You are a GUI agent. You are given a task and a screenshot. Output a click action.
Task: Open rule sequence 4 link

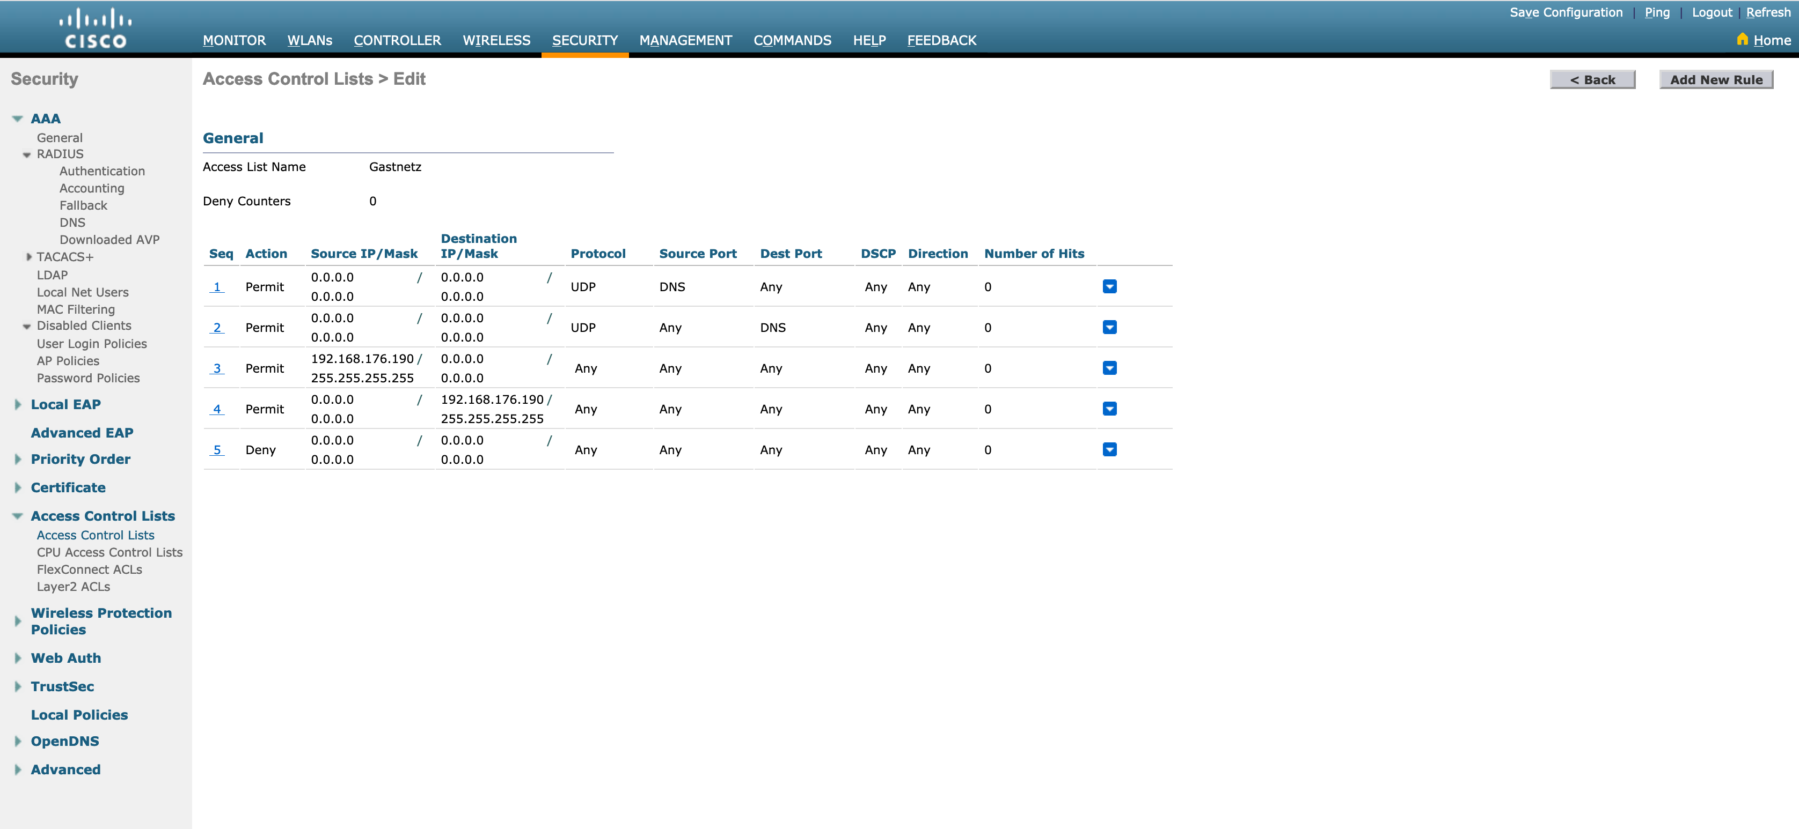tap(216, 409)
